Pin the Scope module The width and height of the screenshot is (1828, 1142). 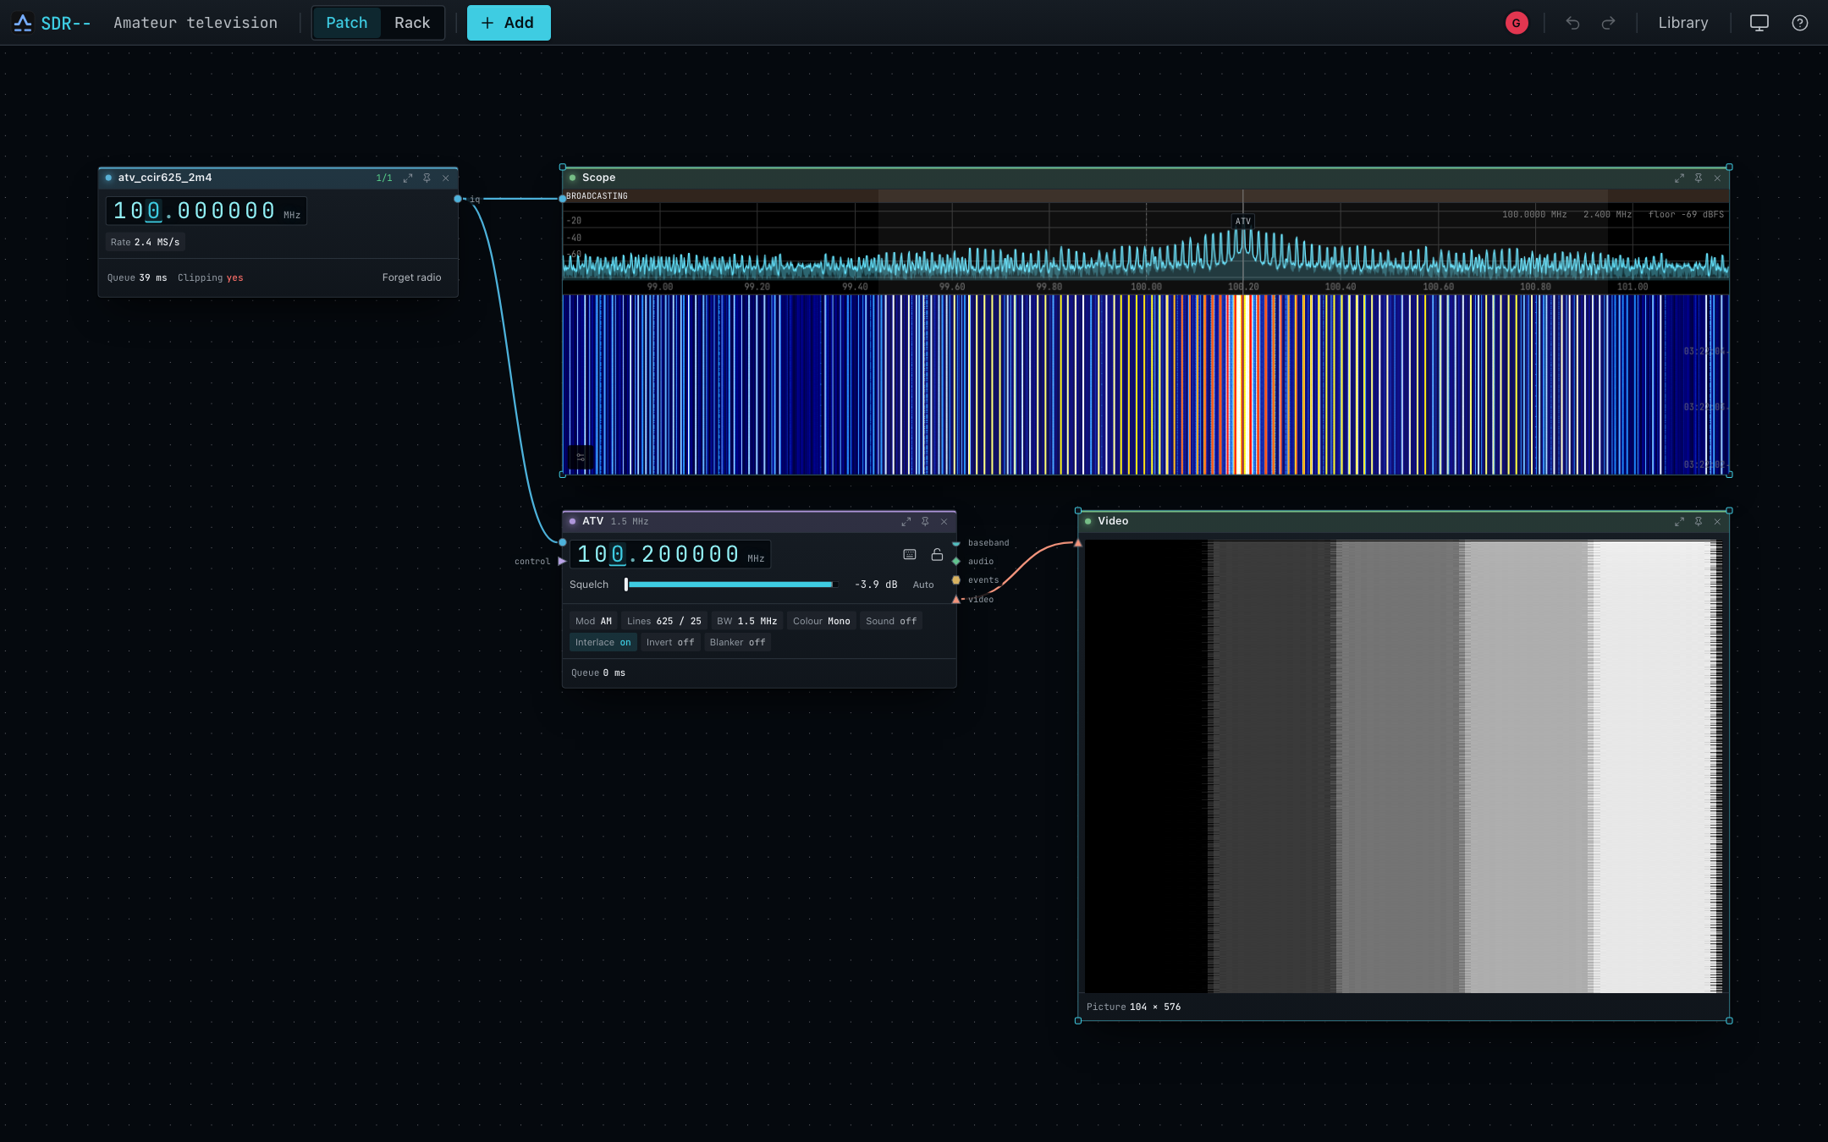[x=1699, y=178]
